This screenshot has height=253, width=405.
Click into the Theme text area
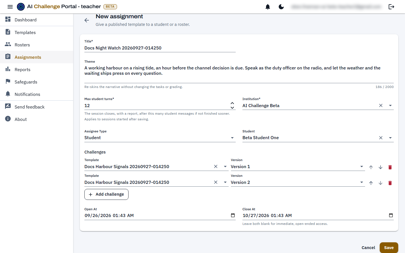(239, 73)
